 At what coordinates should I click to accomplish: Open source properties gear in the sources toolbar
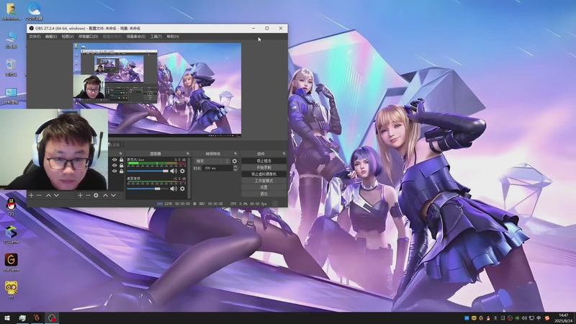(96, 195)
